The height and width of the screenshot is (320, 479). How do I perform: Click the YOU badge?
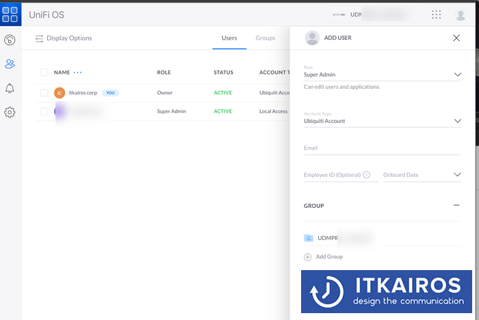click(x=110, y=93)
